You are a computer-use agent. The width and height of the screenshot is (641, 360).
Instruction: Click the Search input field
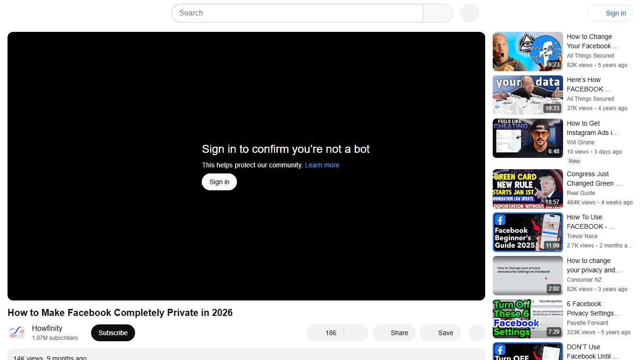[296, 13]
